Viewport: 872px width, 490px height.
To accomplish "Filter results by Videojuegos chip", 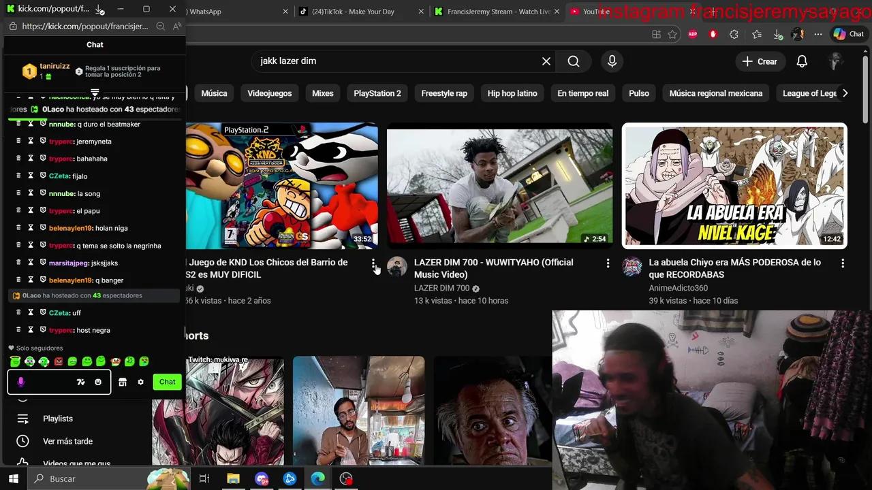I will click(x=270, y=93).
